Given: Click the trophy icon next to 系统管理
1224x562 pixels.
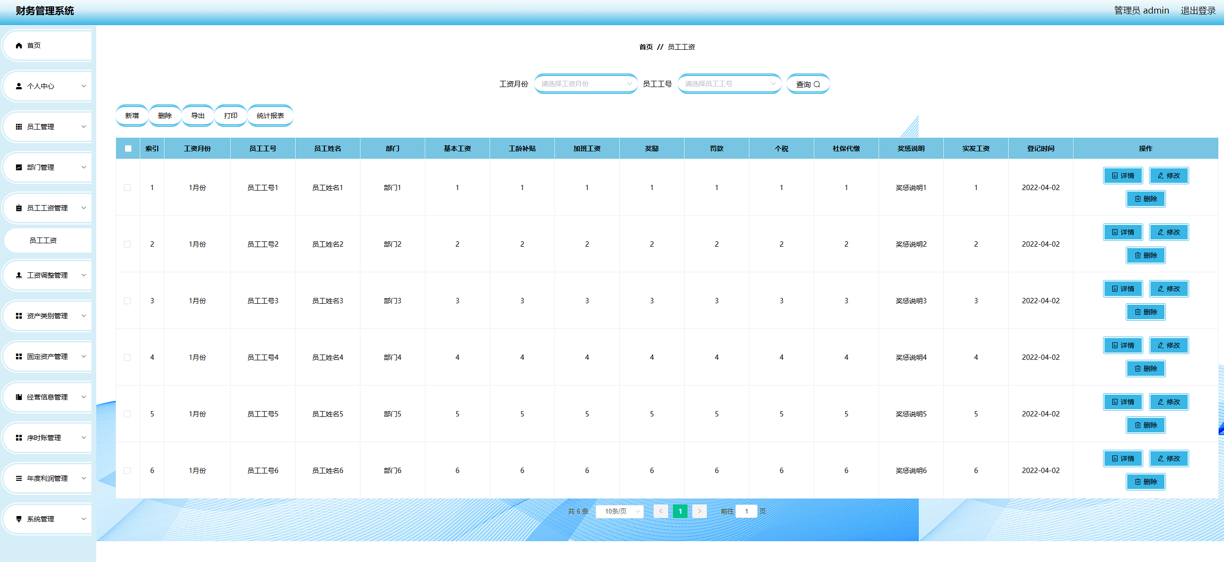Looking at the screenshot, I should (x=19, y=519).
